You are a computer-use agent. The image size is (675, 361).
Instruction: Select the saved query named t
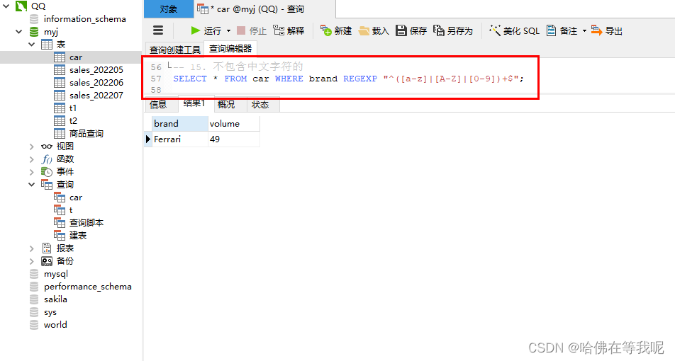click(71, 210)
